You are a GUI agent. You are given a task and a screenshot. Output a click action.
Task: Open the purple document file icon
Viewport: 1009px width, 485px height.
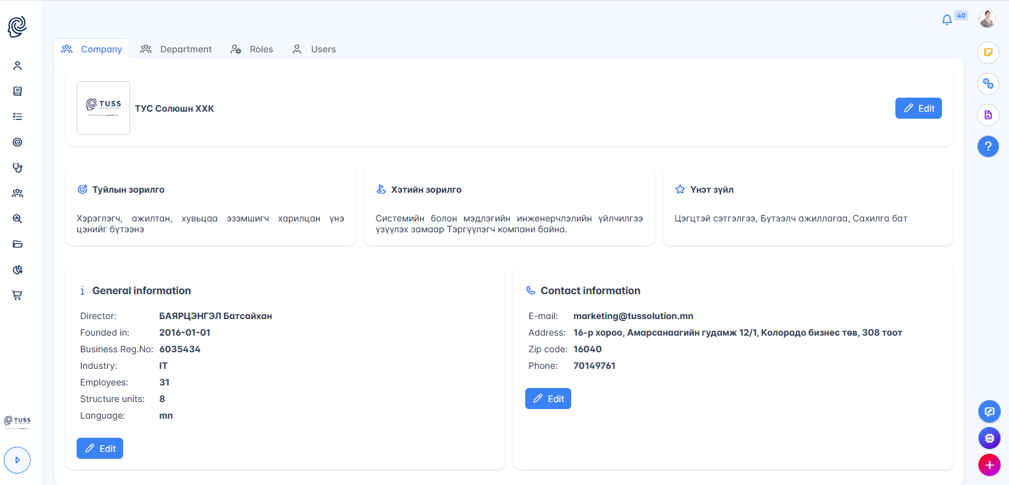[988, 115]
